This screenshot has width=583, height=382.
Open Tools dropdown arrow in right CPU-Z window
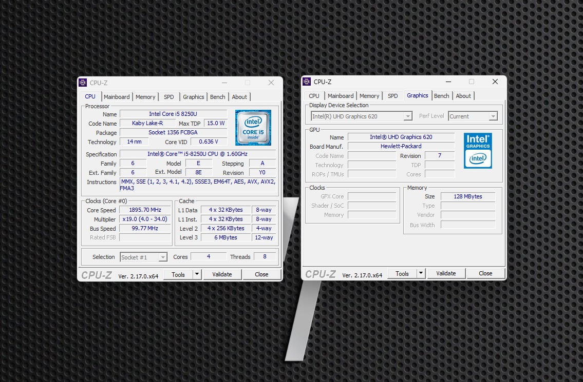[x=421, y=273]
